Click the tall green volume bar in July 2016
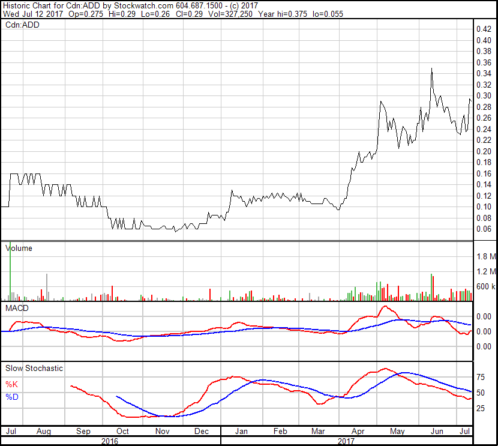498x446 pixels. (10, 271)
